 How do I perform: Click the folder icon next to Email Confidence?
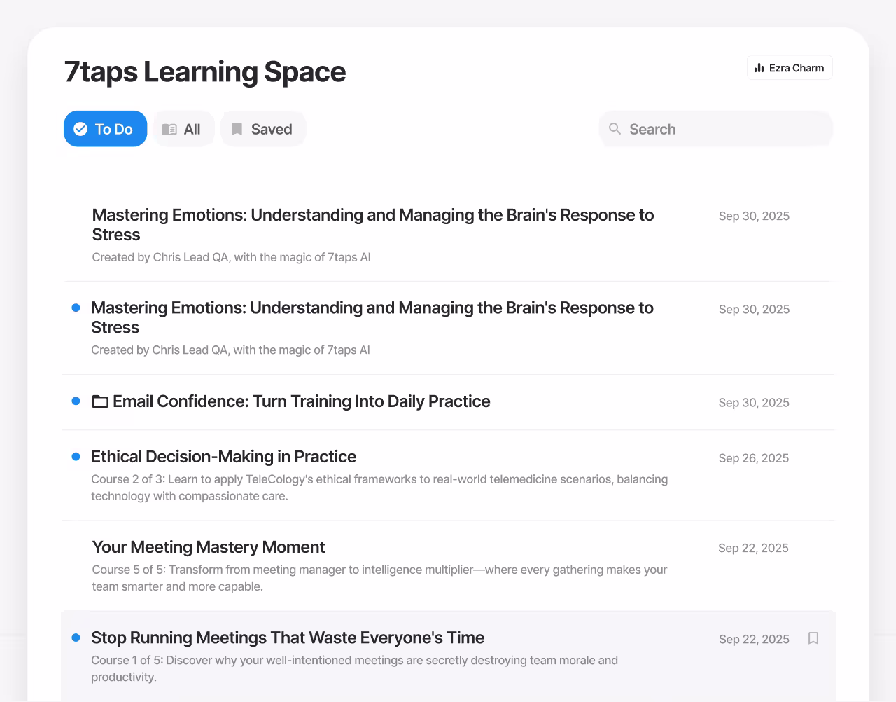tap(99, 401)
